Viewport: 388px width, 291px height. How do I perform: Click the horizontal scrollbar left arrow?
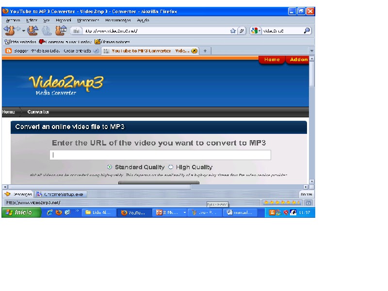pyautogui.click(x=5, y=187)
